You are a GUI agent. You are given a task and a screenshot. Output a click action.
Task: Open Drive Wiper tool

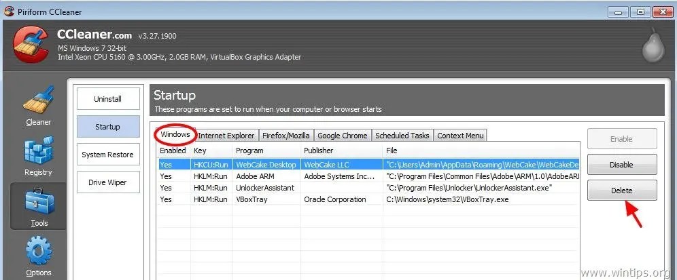108,182
